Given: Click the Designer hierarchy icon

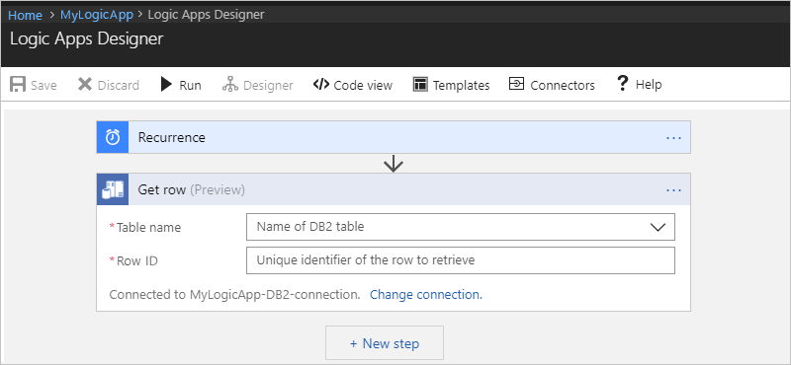Looking at the screenshot, I should 230,84.
